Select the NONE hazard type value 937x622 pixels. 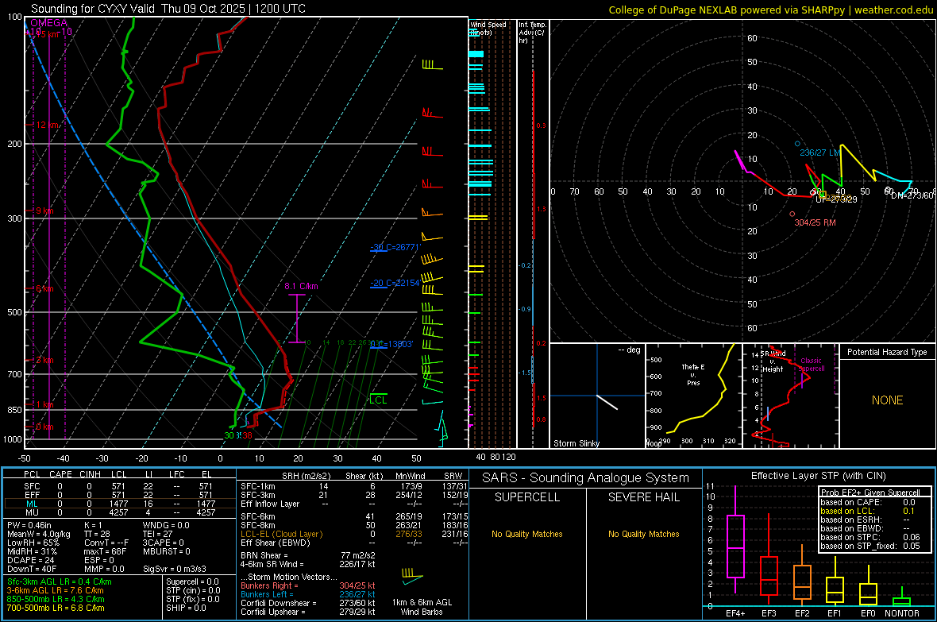coord(888,400)
